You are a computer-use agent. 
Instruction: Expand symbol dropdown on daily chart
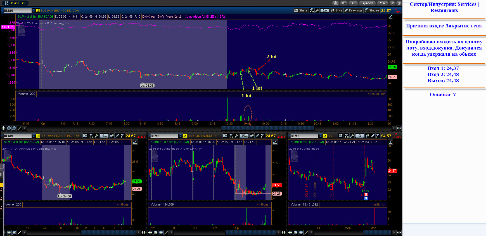[320, 136]
